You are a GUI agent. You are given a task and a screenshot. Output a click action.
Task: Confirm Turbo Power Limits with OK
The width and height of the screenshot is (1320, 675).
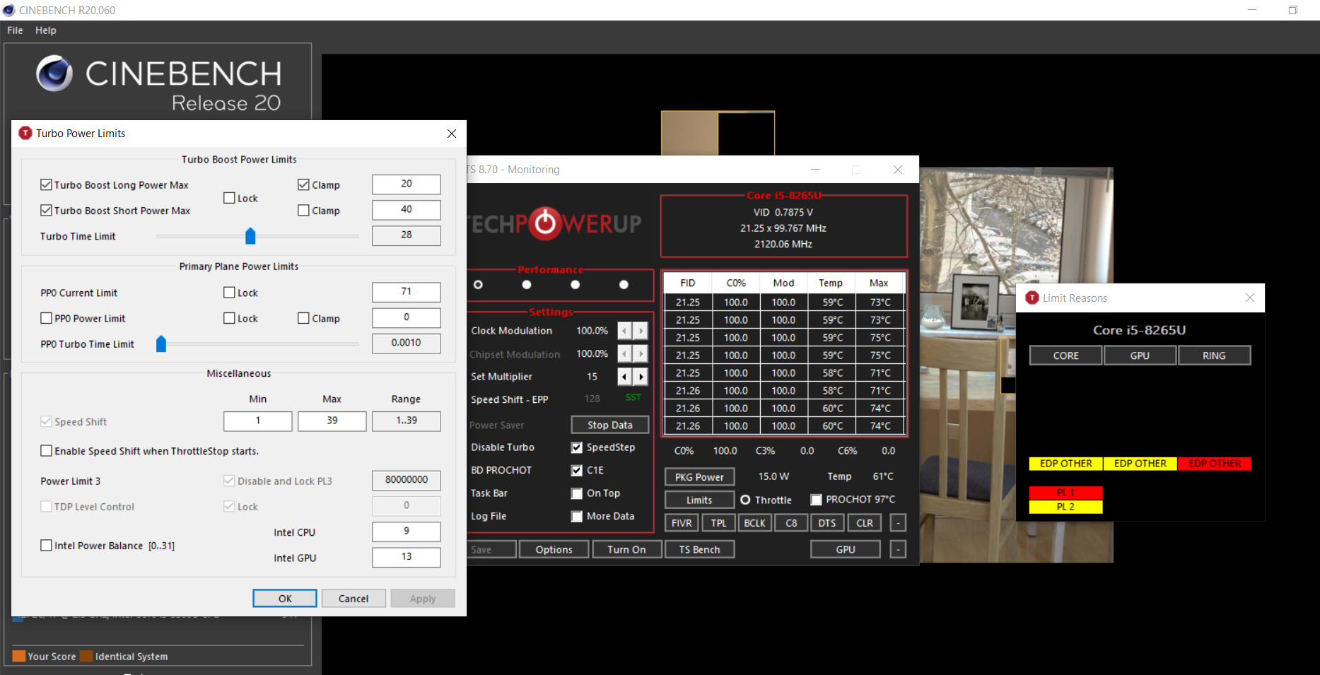(285, 598)
